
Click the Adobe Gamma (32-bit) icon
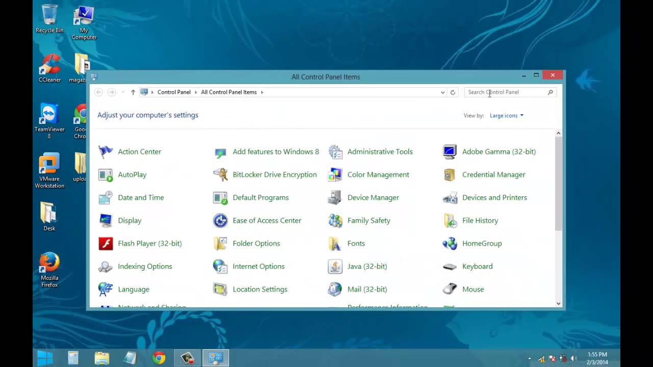click(450, 151)
